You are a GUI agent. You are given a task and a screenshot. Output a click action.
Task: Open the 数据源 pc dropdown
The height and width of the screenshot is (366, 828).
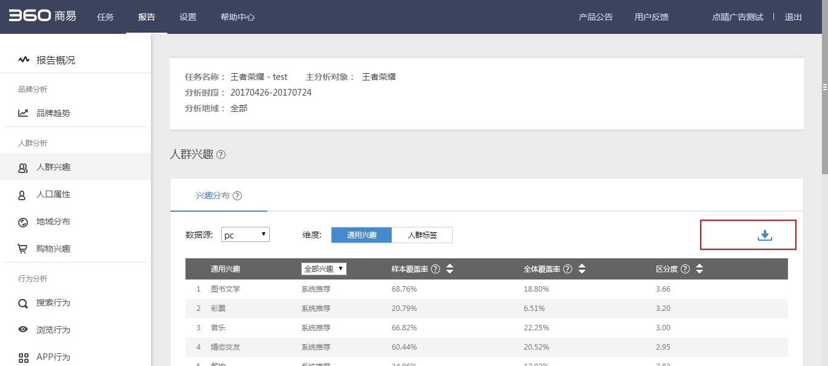[x=245, y=235]
